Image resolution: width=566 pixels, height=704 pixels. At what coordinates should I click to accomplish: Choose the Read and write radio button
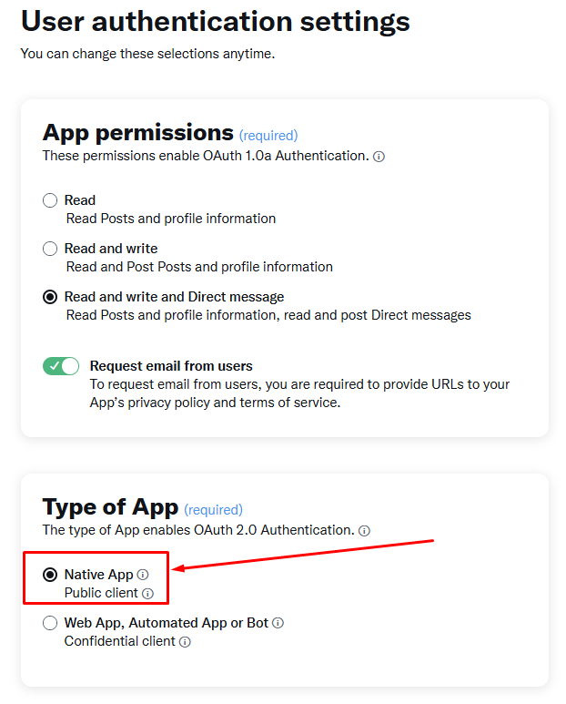[50, 249]
